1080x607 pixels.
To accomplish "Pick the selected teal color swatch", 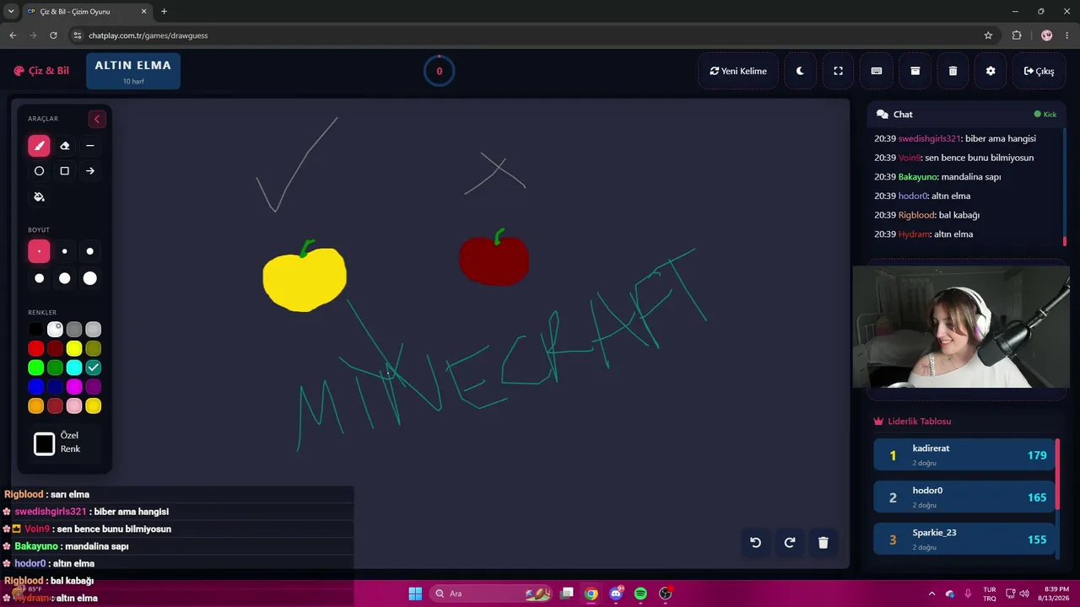I will [94, 368].
